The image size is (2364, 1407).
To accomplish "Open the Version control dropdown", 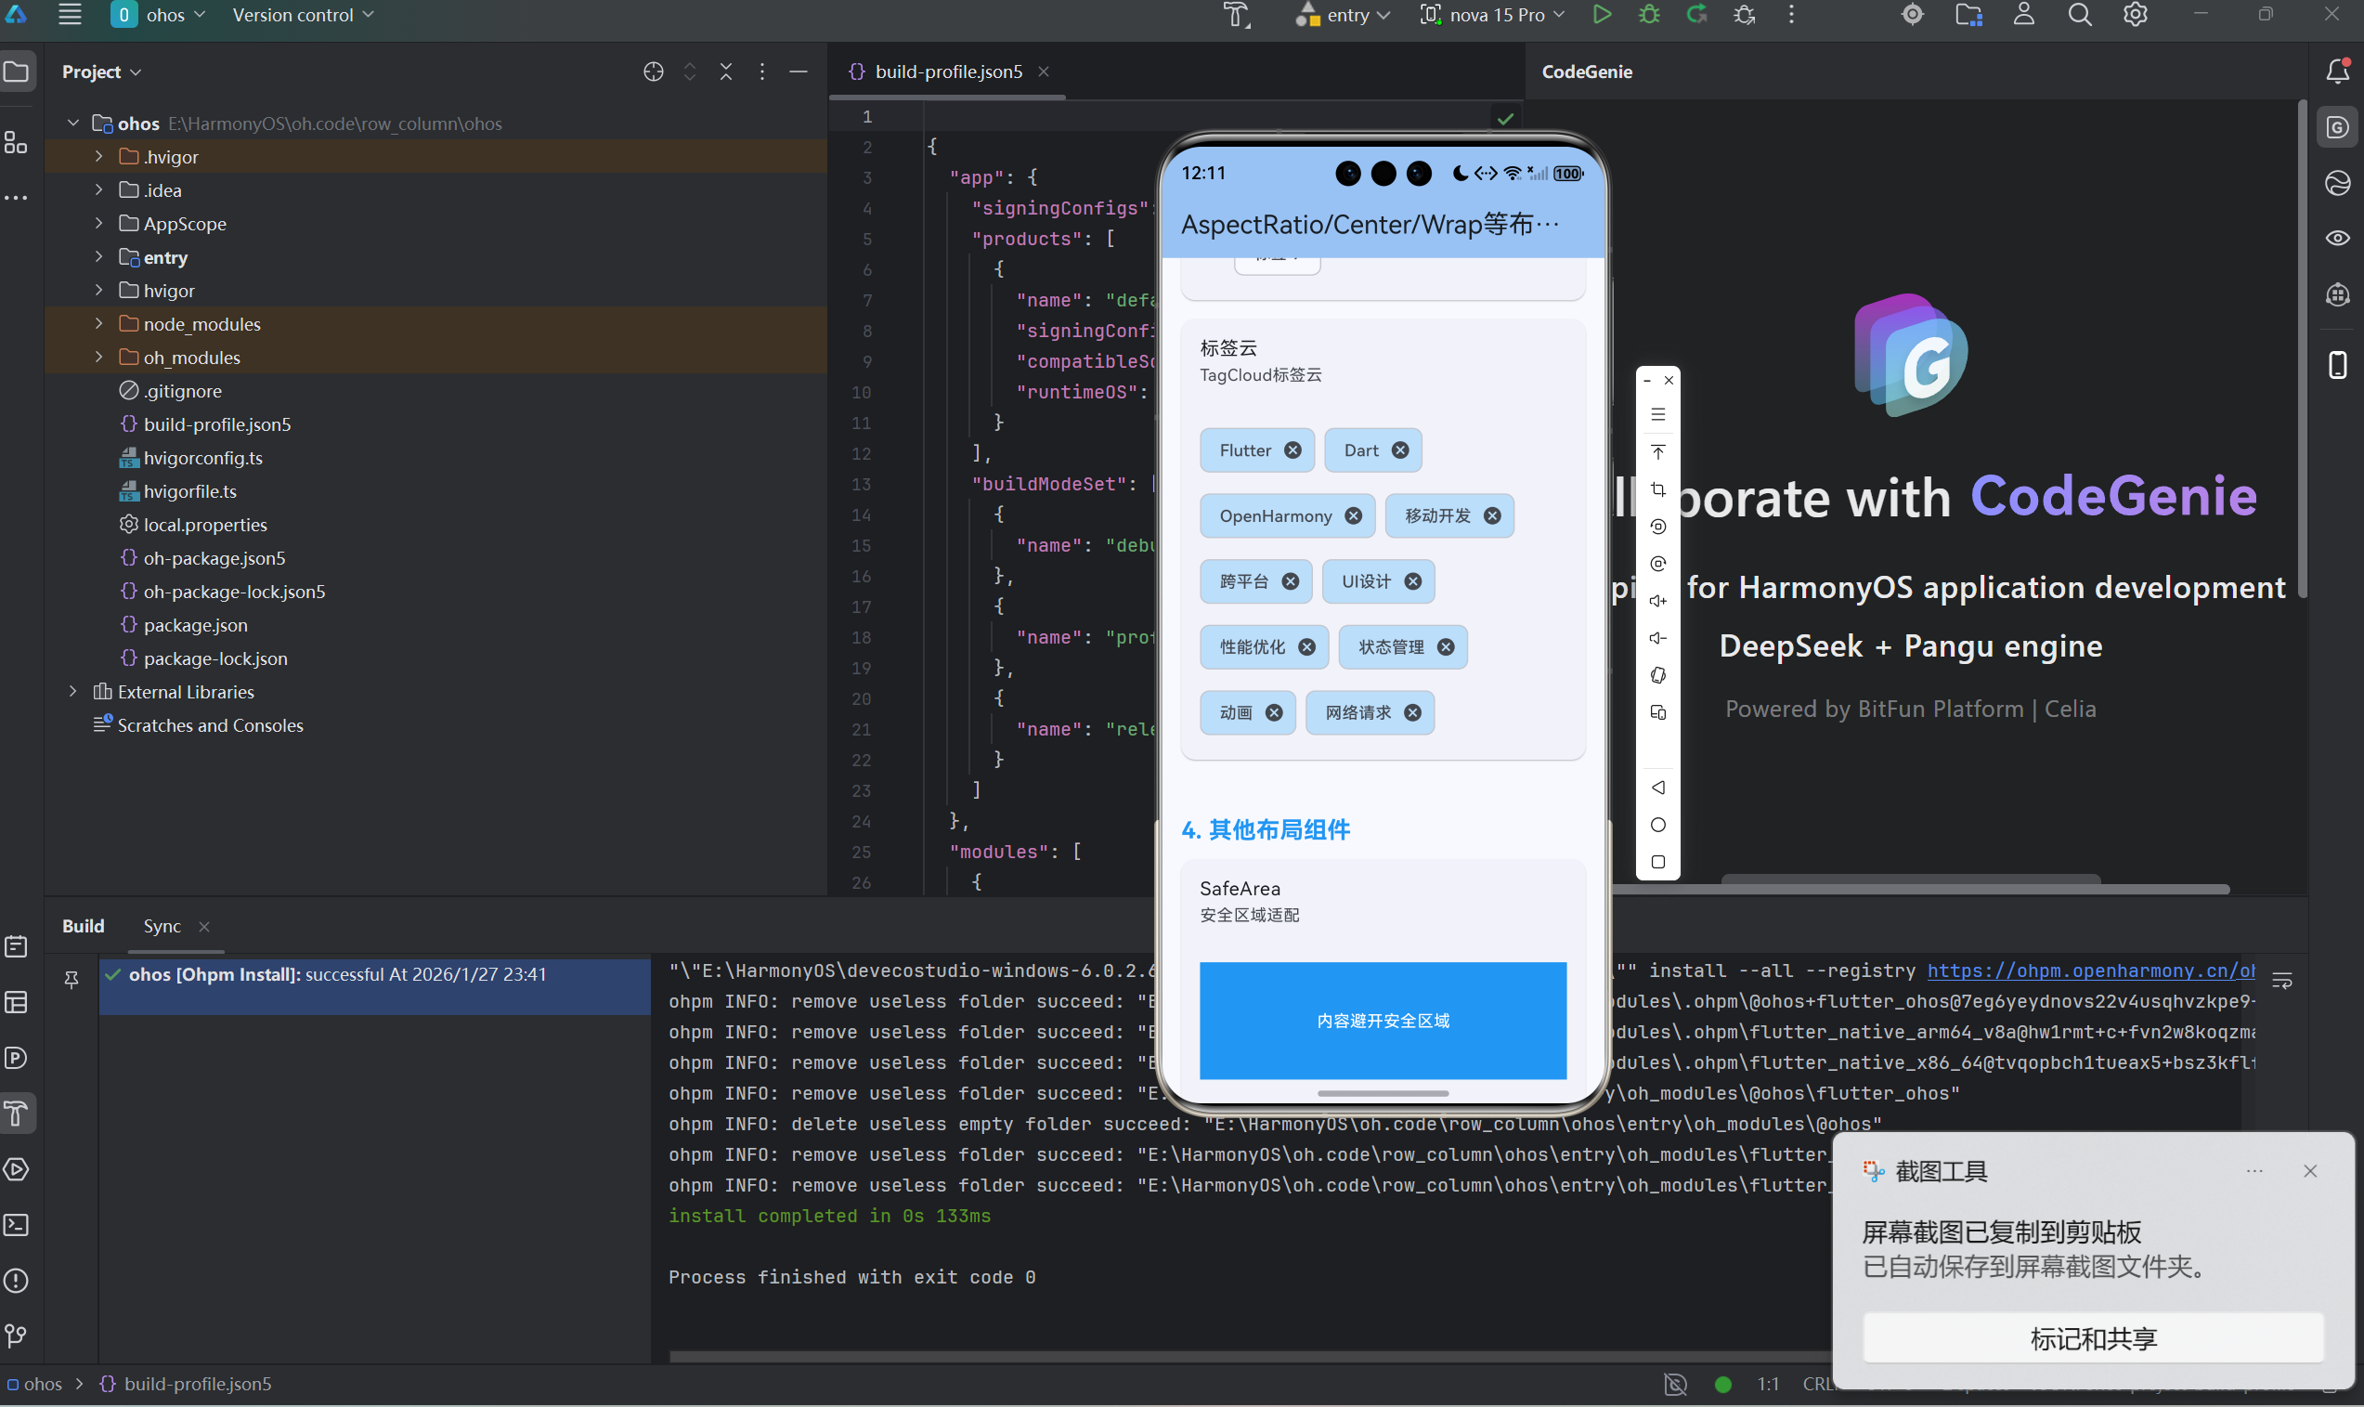I will pyautogui.click(x=303, y=15).
